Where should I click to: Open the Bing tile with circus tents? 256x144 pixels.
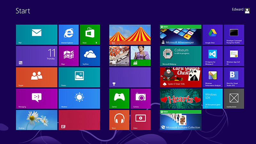[130, 35]
